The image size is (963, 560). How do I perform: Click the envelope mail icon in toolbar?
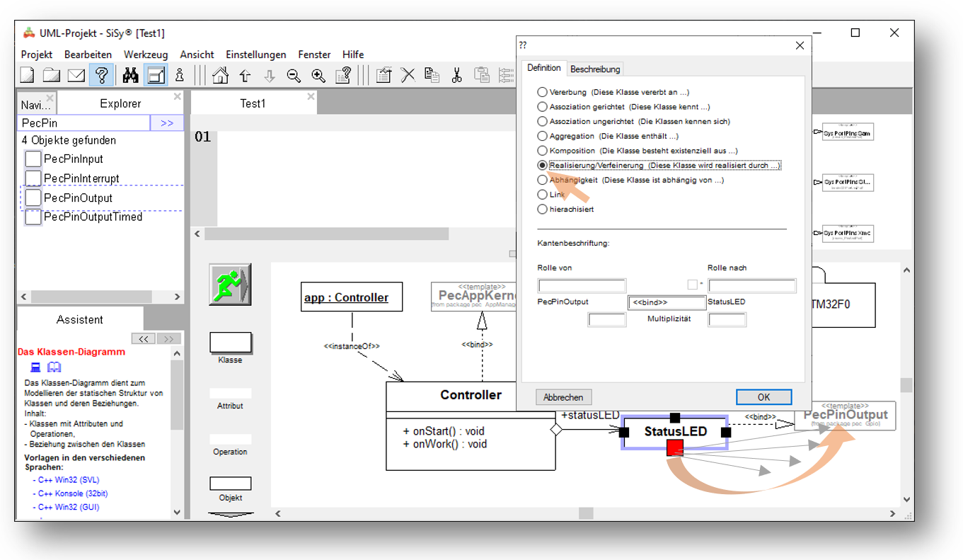[x=76, y=75]
